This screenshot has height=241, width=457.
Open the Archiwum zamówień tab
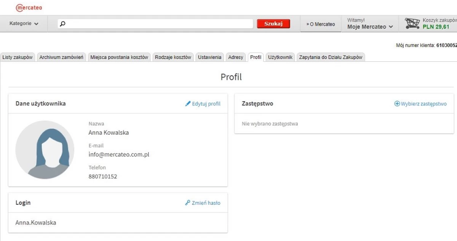click(x=61, y=57)
